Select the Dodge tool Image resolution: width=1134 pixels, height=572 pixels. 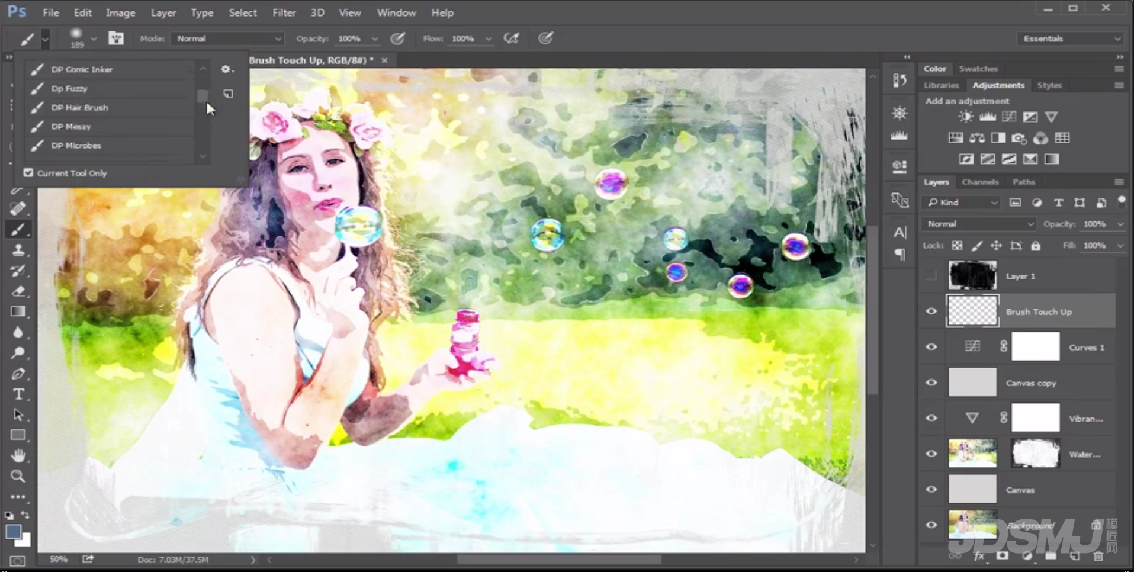tap(18, 353)
